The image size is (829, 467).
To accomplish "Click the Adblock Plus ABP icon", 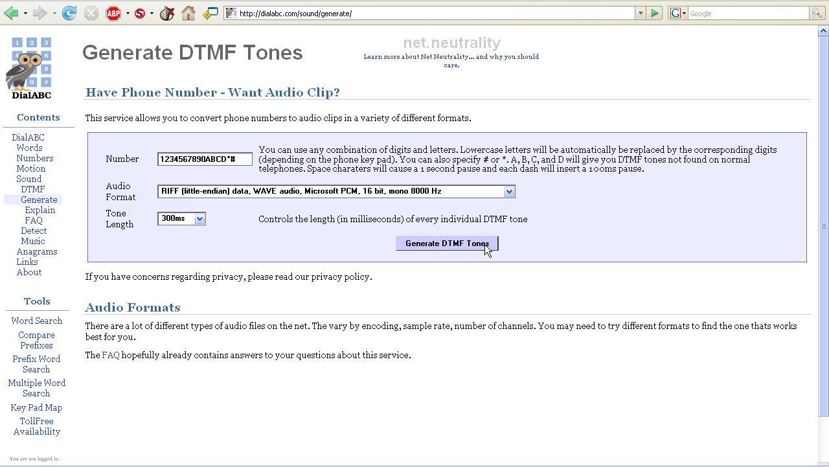I will (x=113, y=13).
